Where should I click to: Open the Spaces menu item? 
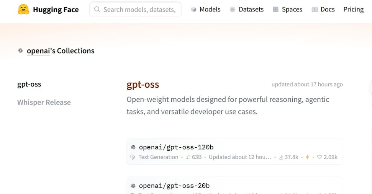point(292,10)
